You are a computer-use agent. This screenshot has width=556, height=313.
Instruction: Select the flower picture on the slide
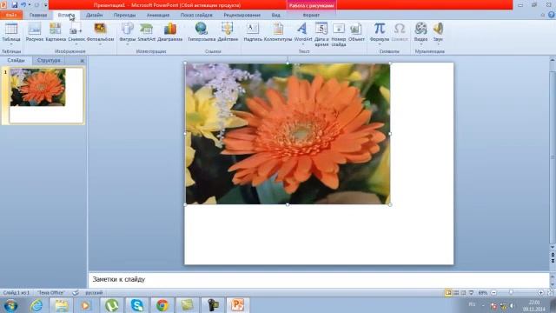tap(288, 133)
